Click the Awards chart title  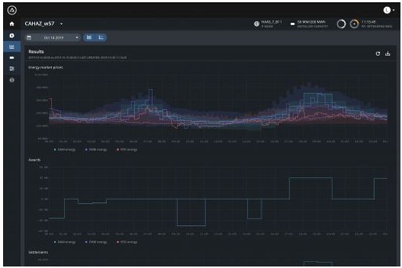[34, 160]
